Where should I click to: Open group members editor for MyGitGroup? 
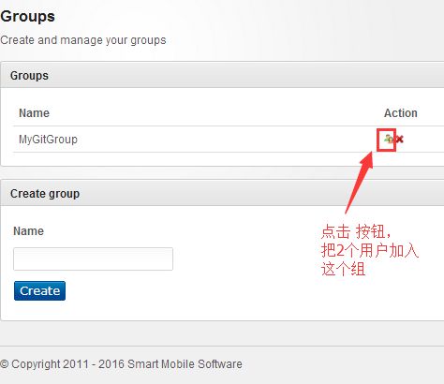click(x=388, y=139)
